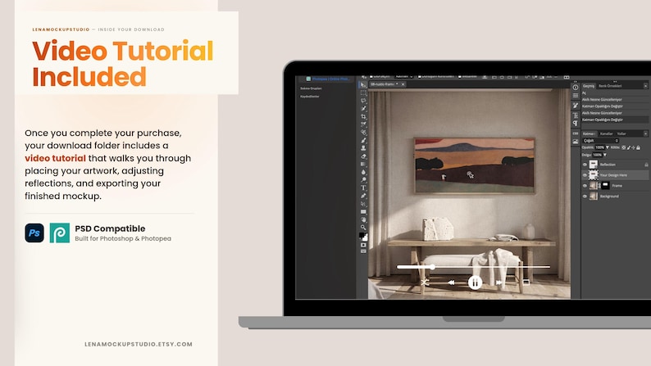The width and height of the screenshot is (651, 366).
Task: Select the Move tool in the toolbar
Action: 363,85
